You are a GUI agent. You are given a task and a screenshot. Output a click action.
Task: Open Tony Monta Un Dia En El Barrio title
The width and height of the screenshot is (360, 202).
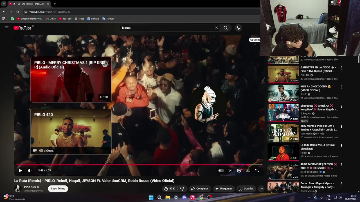(x=319, y=128)
